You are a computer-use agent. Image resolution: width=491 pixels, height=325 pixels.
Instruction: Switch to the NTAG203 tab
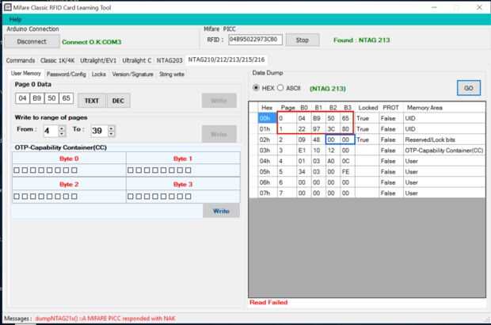point(169,60)
